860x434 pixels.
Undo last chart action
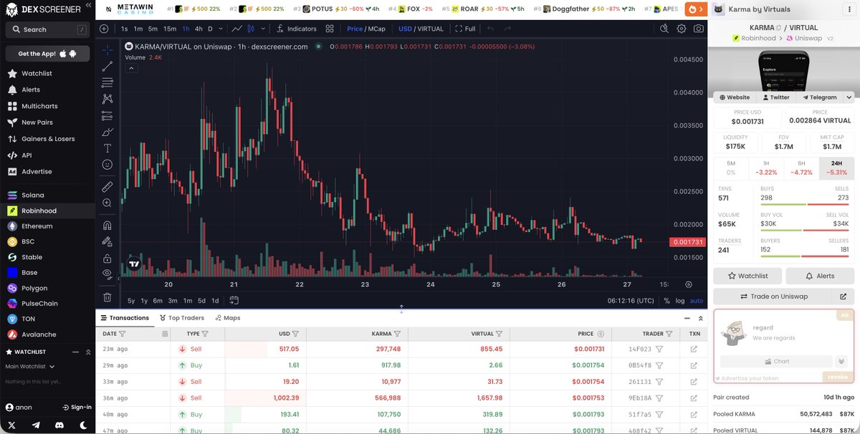pyautogui.click(x=491, y=29)
